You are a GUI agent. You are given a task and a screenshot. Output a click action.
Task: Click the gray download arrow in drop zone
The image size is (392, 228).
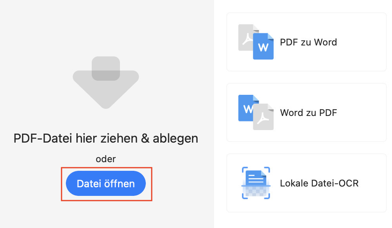coord(105,82)
